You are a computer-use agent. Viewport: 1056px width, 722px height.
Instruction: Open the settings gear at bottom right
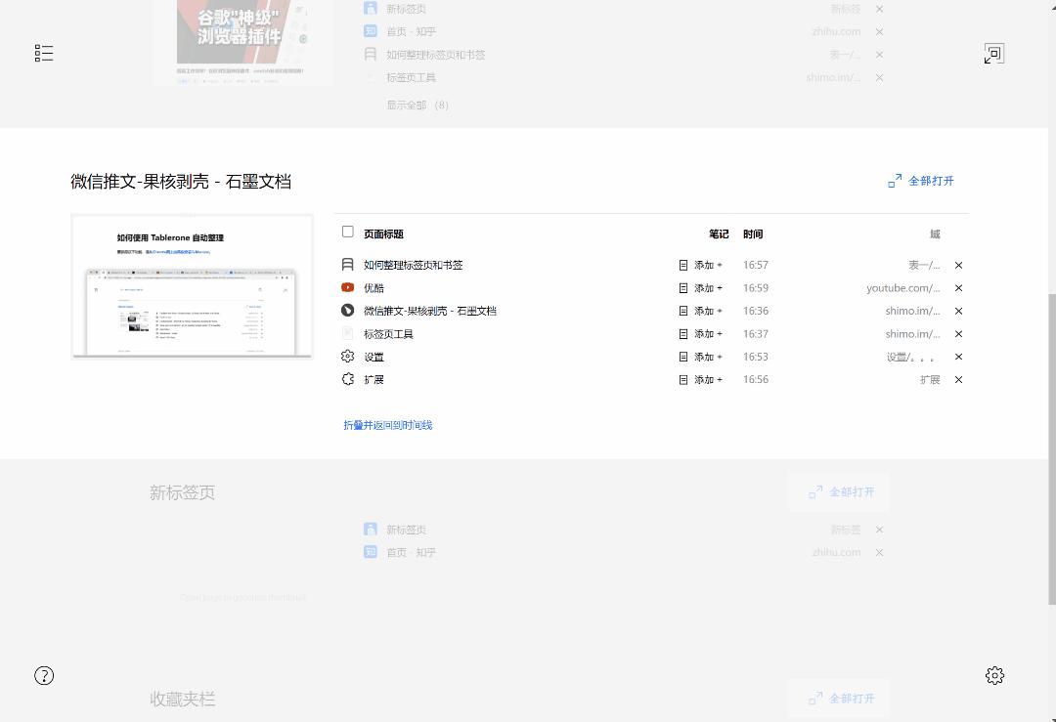tap(994, 675)
